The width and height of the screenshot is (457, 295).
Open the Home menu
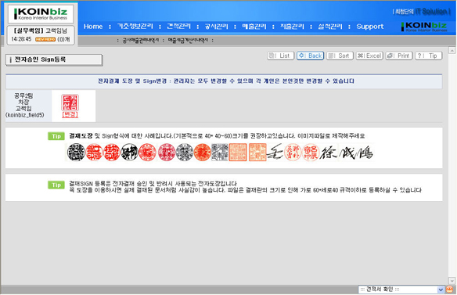click(93, 27)
